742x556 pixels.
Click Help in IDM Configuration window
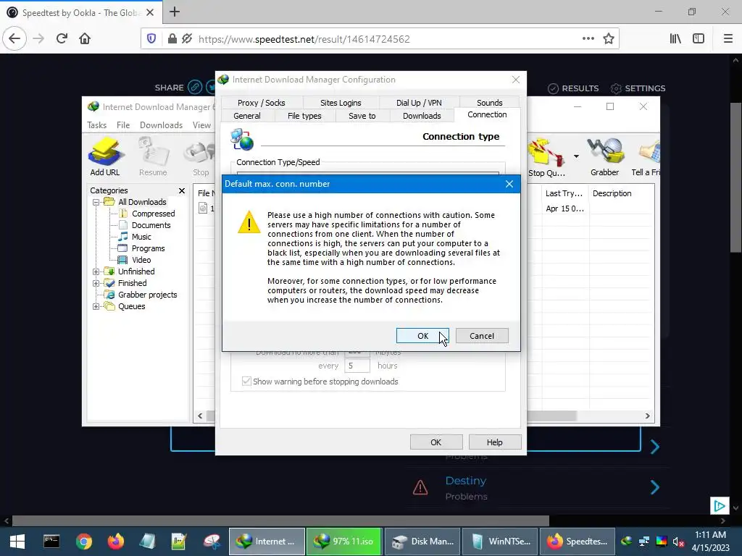(x=494, y=442)
